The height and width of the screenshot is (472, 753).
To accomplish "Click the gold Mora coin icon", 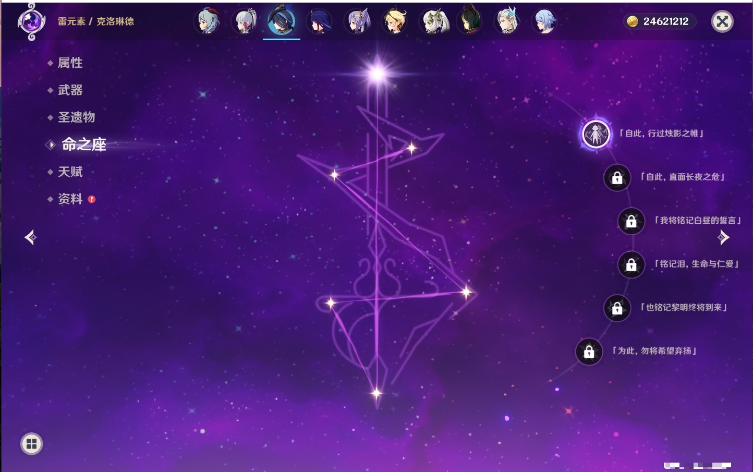I will pos(633,21).
